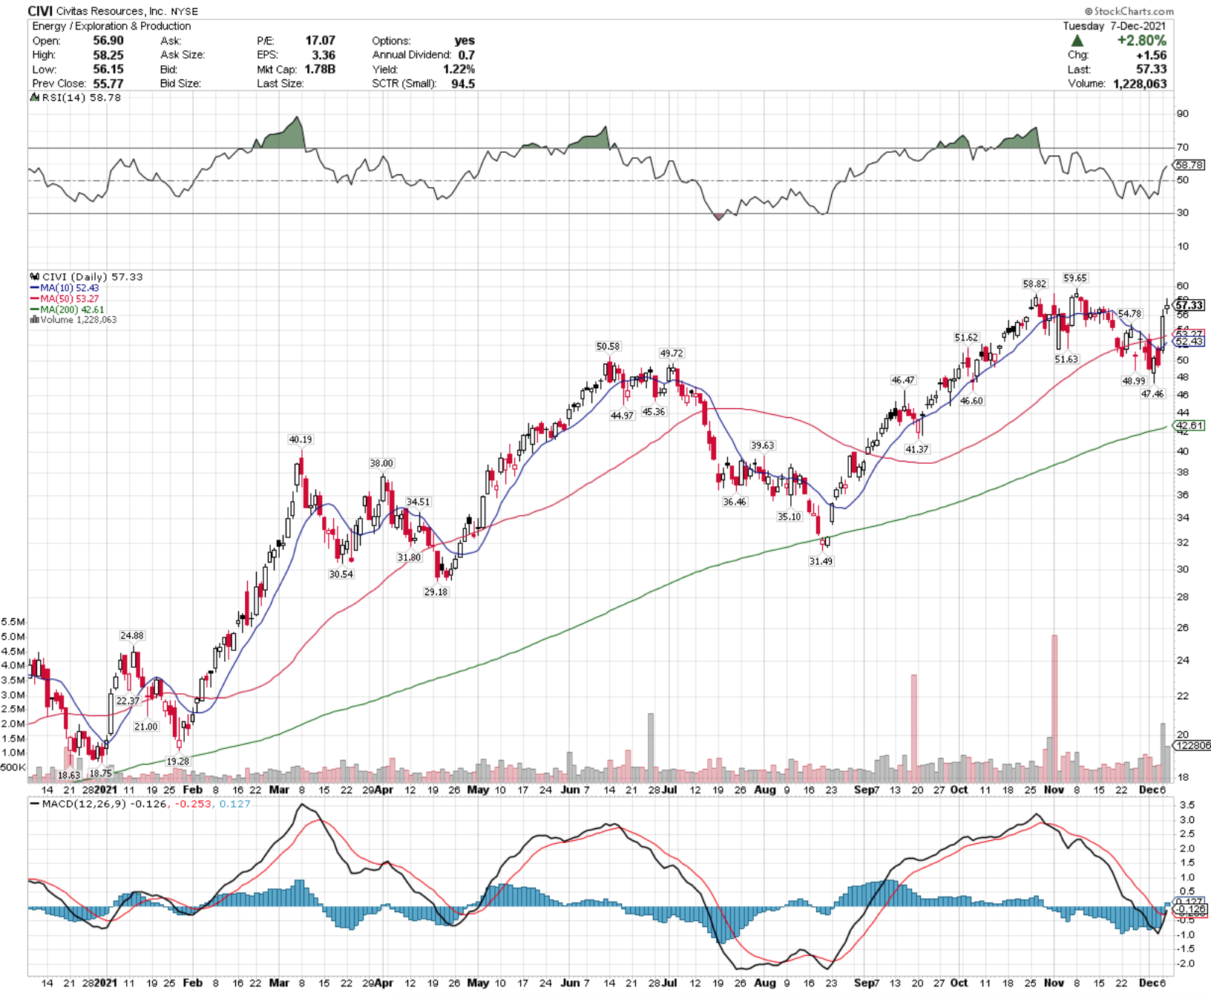1211x996 pixels.
Task: Click the Prev Close value 55.77
Action: pos(108,84)
